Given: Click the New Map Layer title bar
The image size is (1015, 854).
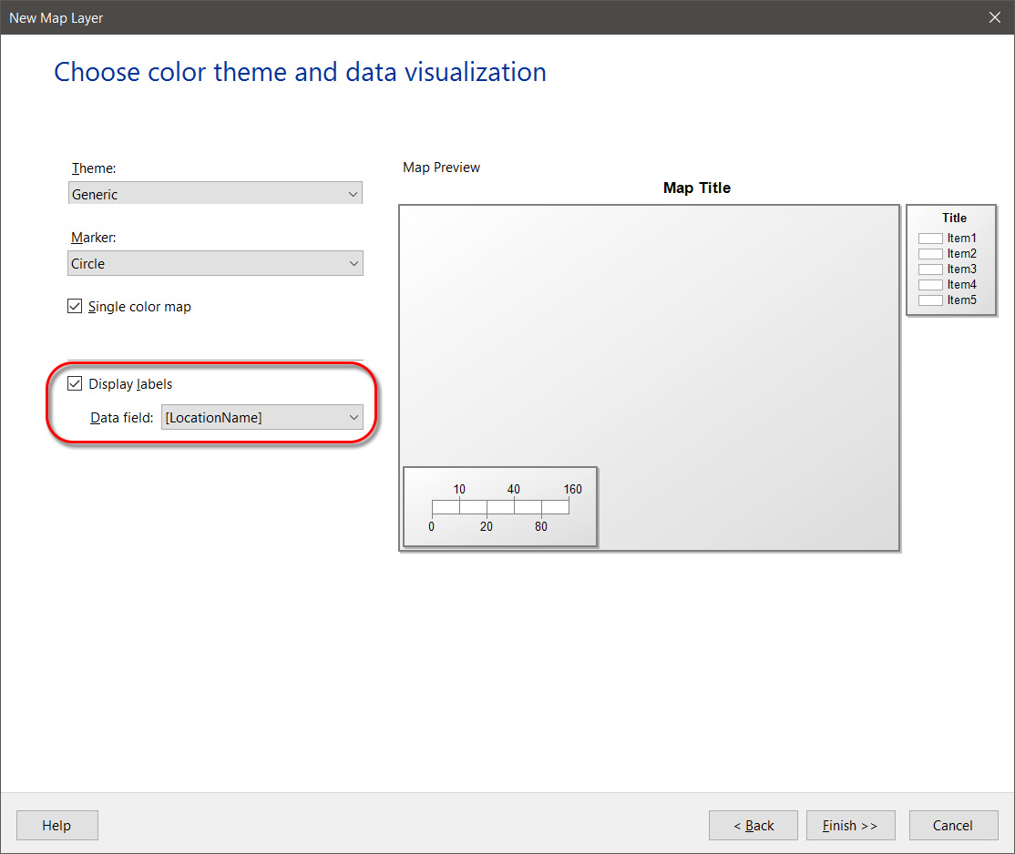Looking at the screenshot, I should 456,17.
